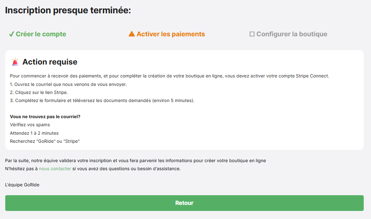Click the Stripe Connect activation paragraph
The height and width of the screenshot is (219, 371).
click(x=170, y=76)
